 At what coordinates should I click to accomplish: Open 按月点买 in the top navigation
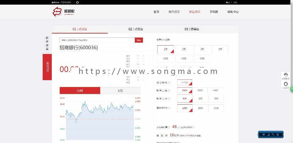point(174,12)
